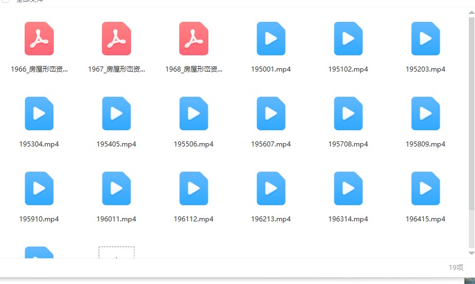
Task: Click the 196415.mp4 file name label
Action: click(x=425, y=219)
